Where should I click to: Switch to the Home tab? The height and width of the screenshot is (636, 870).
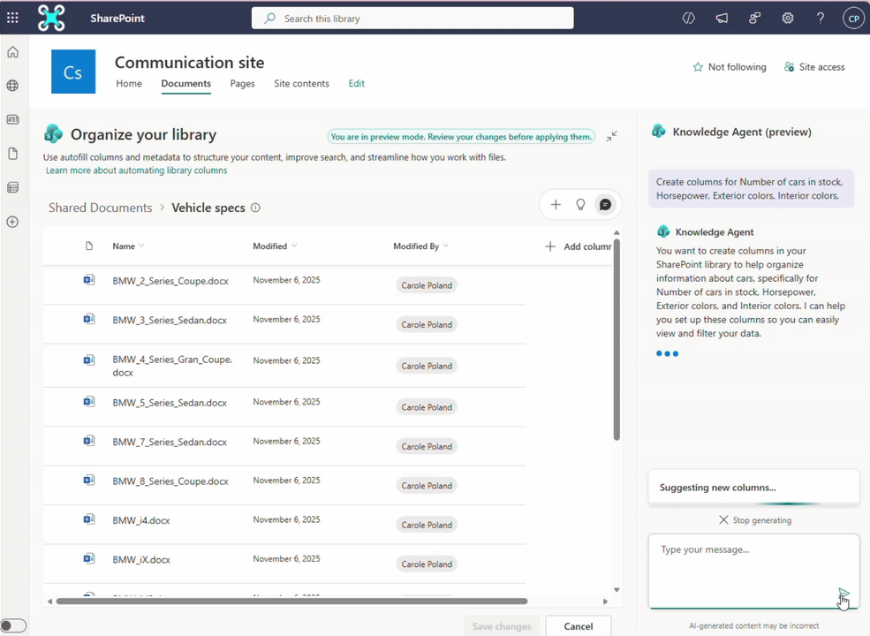pyautogui.click(x=129, y=83)
